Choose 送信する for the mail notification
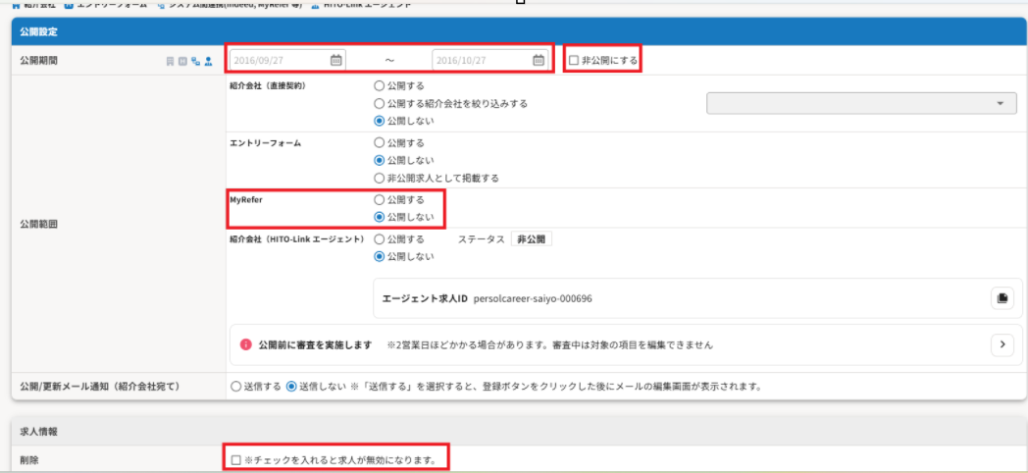This screenshot has width=1028, height=473. 235,386
